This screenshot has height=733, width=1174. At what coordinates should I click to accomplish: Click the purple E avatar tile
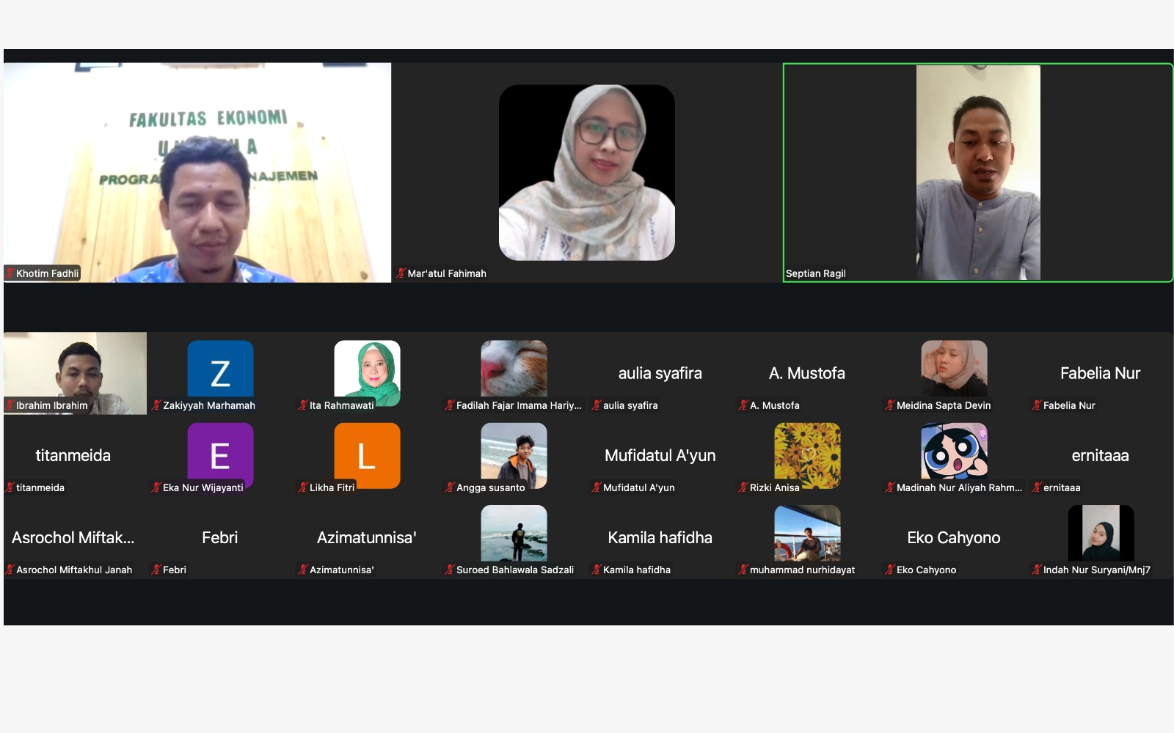coord(220,454)
